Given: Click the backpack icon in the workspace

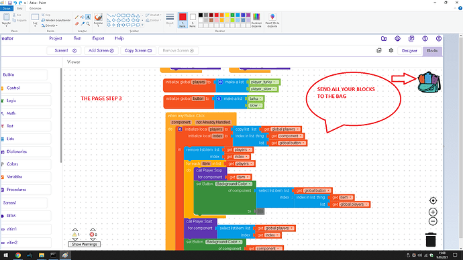Looking at the screenshot, I should (429, 82).
